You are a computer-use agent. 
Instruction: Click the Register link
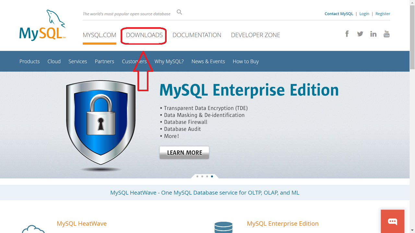pyautogui.click(x=383, y=14)
